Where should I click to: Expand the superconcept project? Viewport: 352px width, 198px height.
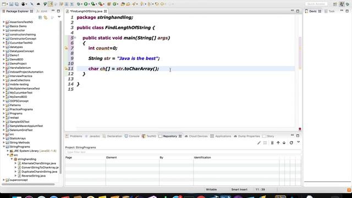coord(4,180)
